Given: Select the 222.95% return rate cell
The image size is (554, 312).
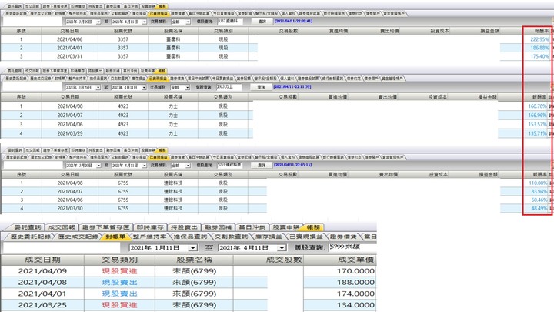Looking at the screenshot, I should 539,39.
